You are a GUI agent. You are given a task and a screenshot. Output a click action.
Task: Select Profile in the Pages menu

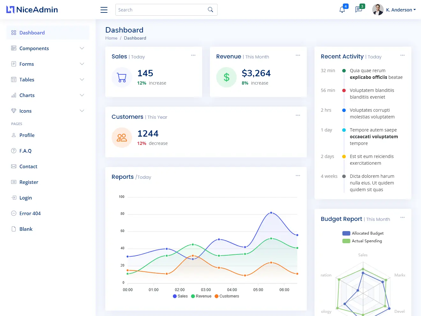point(27,135)
